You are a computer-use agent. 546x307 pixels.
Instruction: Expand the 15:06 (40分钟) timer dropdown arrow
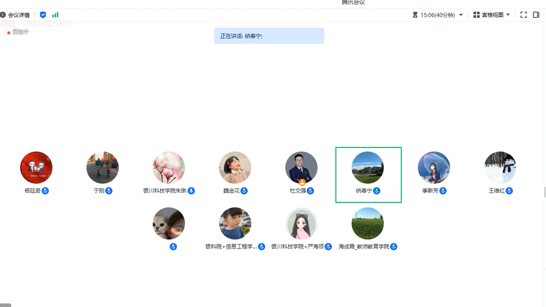click(461, 15)
